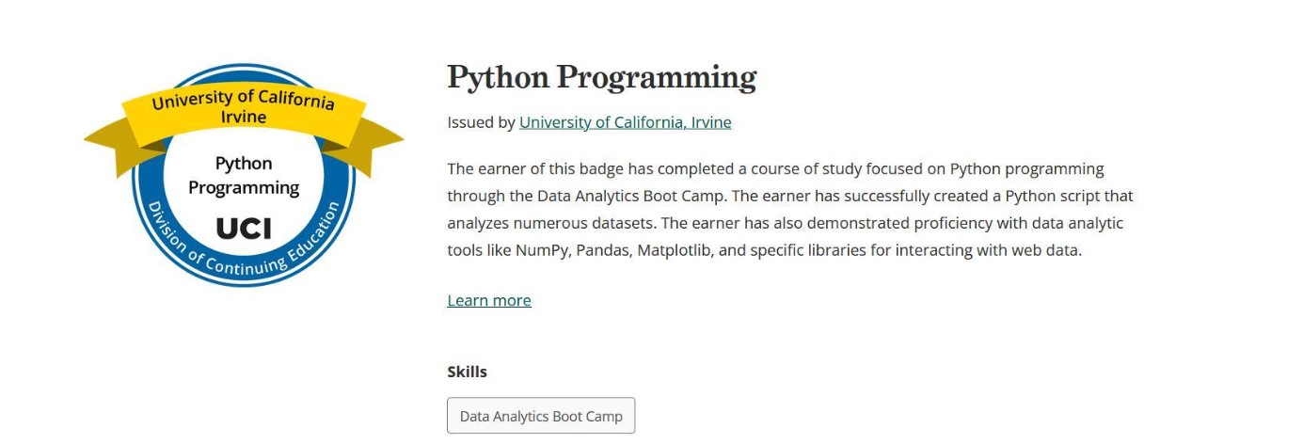Click the UCI logo on the badge
The height and width of the screenshot is (444, 1303).
243,228
